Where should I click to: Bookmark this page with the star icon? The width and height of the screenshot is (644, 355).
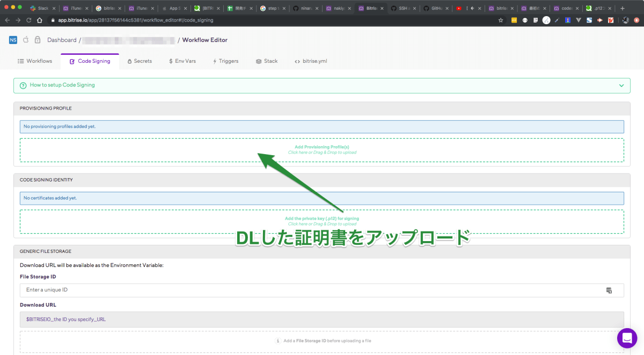(x=501, y=20)
